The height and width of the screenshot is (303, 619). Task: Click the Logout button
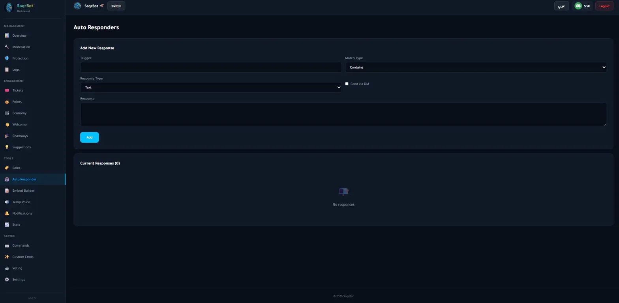point(604,6)
